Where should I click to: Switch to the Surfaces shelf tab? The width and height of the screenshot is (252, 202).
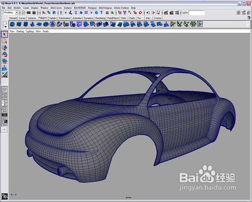(x=32, y=18)
